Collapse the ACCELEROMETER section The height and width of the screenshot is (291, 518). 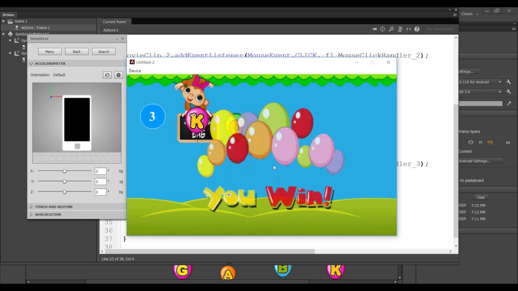pyautogui.click(x=31, y=64)
